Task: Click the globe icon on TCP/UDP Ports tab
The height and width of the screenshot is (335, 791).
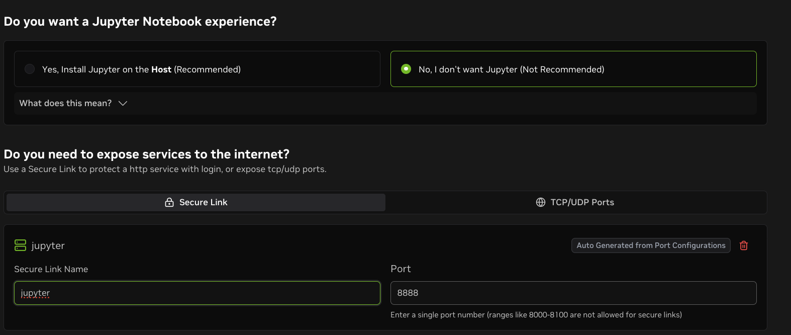Action: point(541,202)
